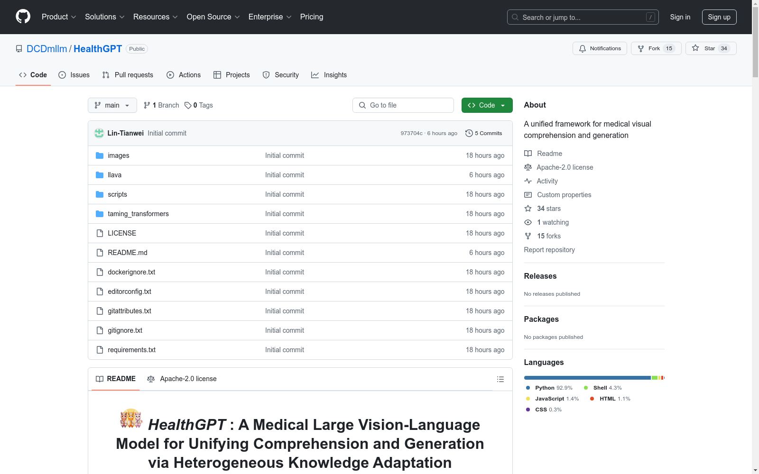Click the star icon beside 34 stars
759x474 pixels.
click(528, 209)
